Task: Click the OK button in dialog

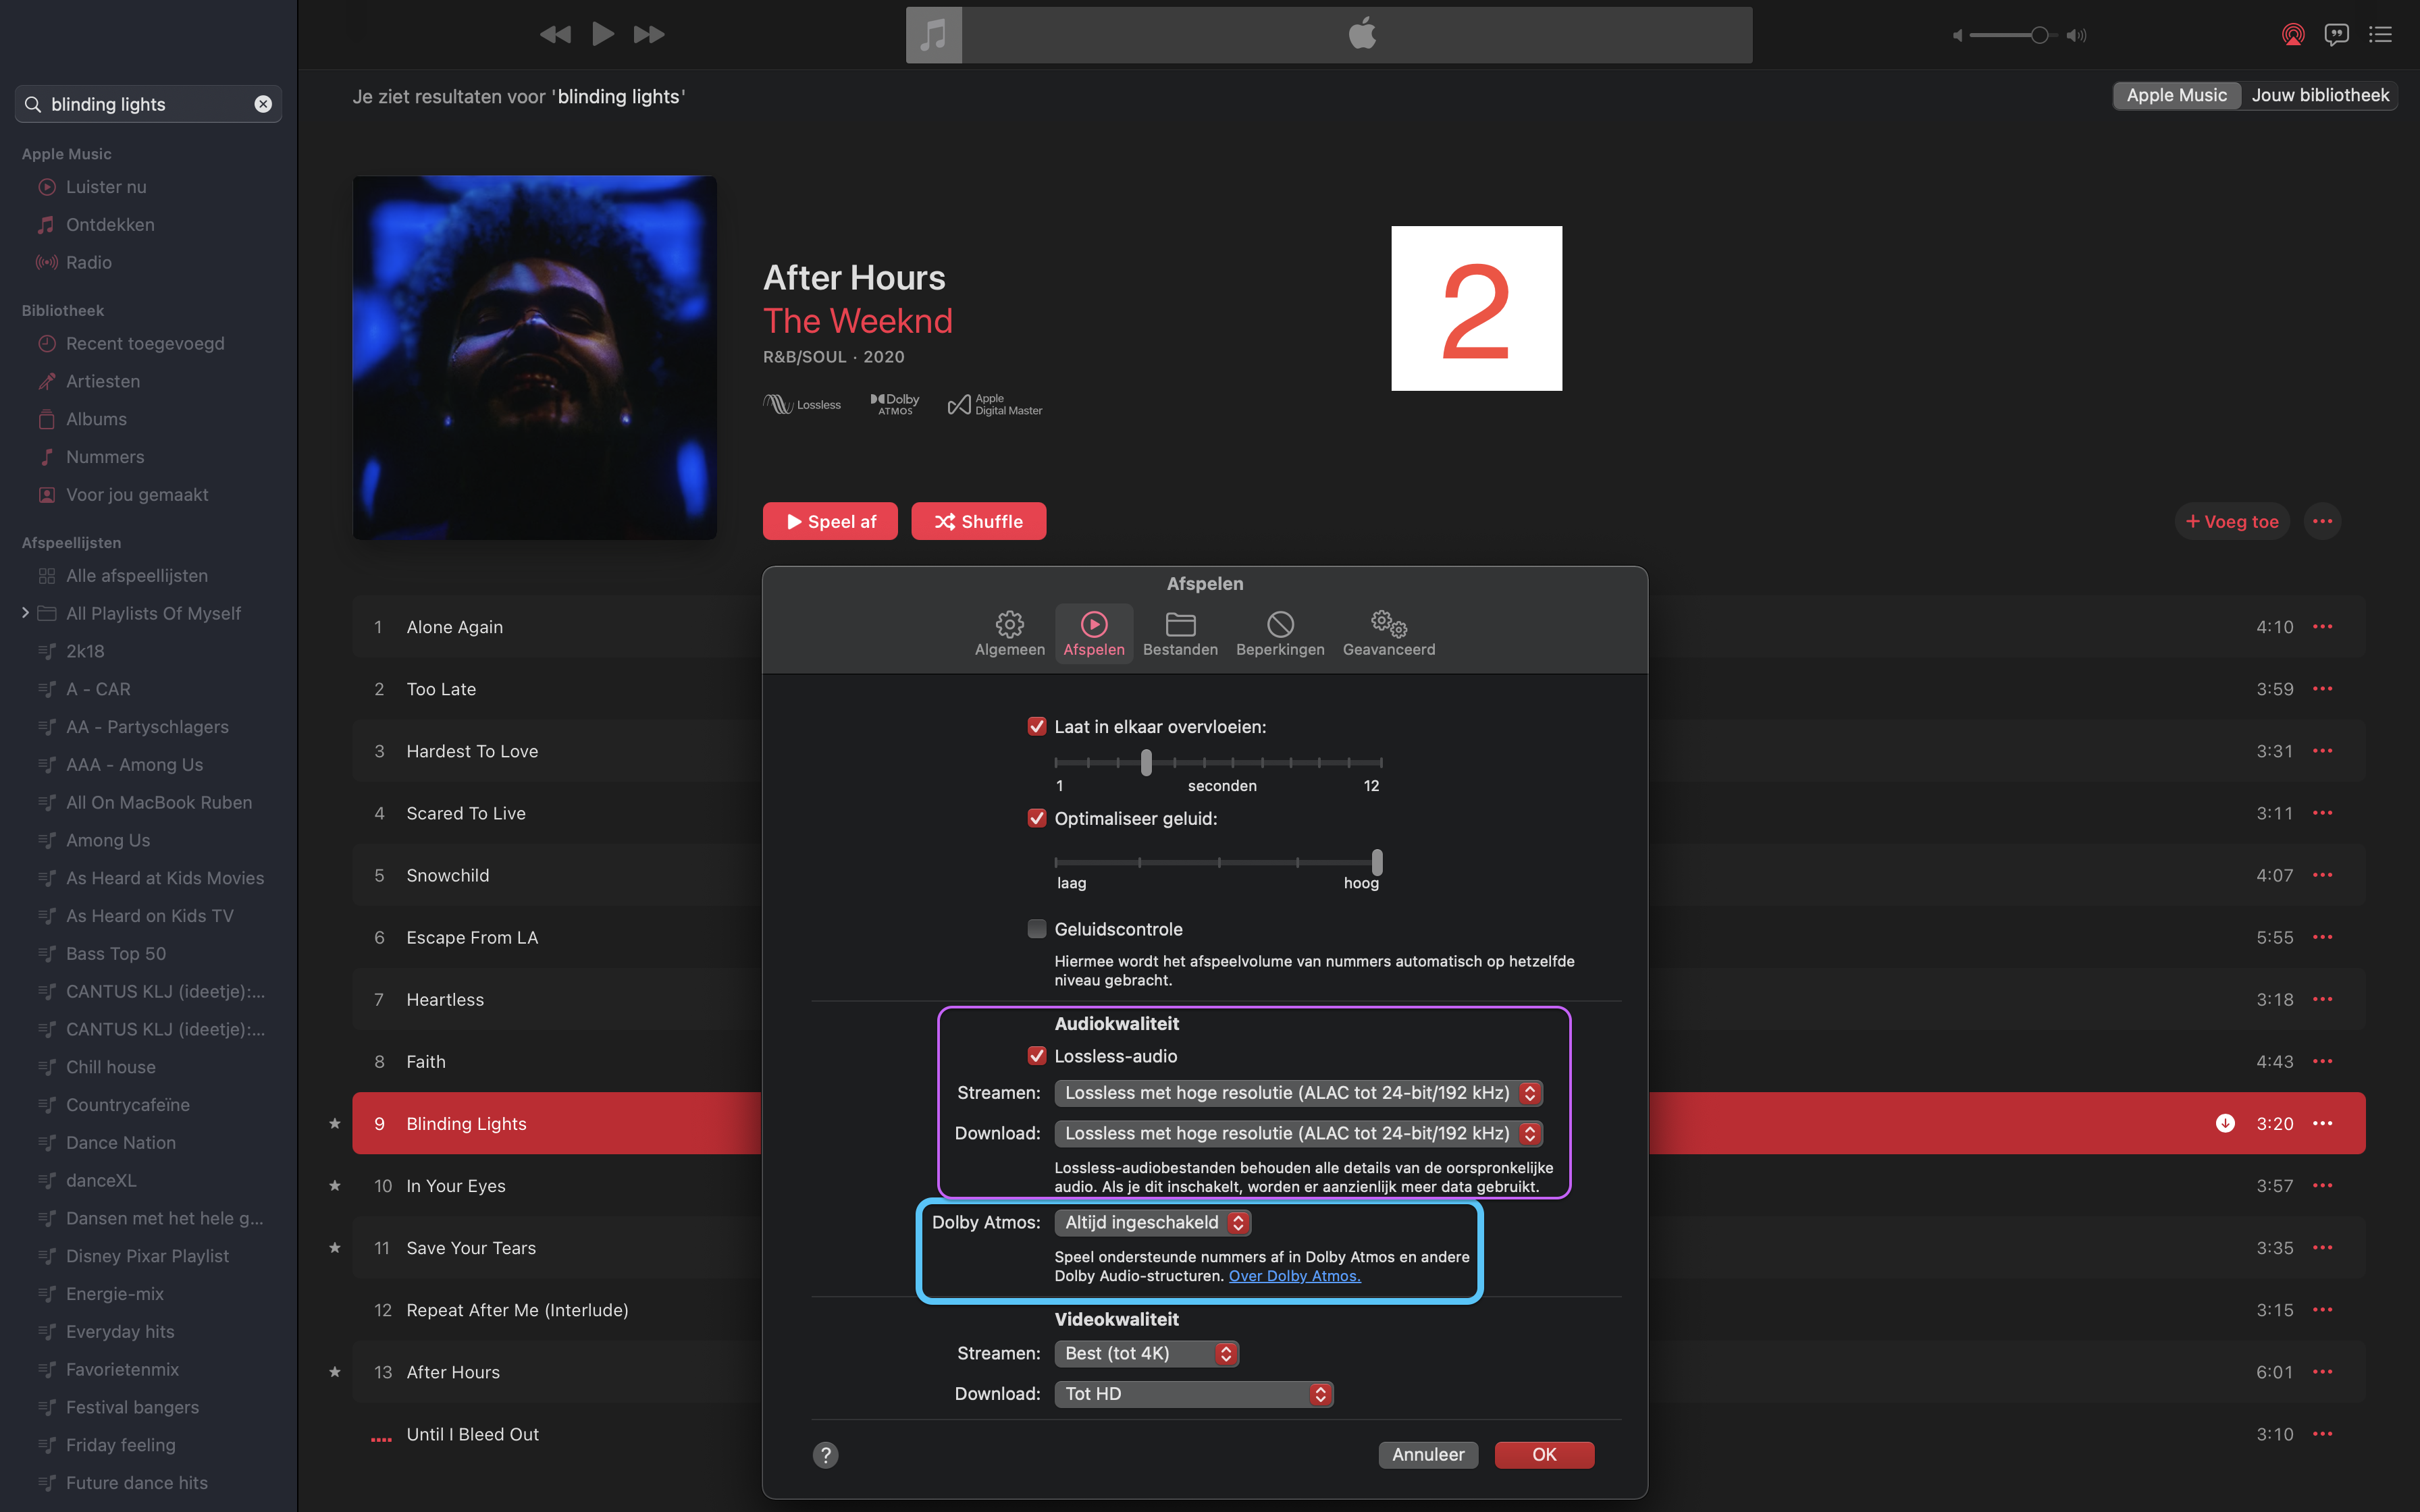Action: click(x=1544, y=1455)
